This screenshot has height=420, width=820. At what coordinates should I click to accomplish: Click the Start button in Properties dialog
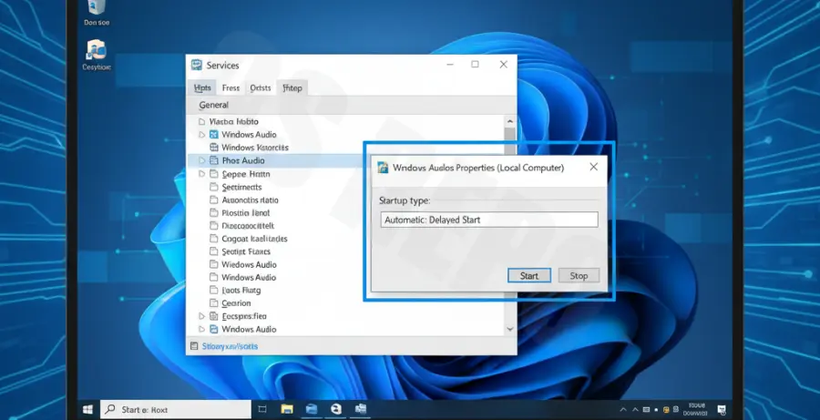[529, 276]
